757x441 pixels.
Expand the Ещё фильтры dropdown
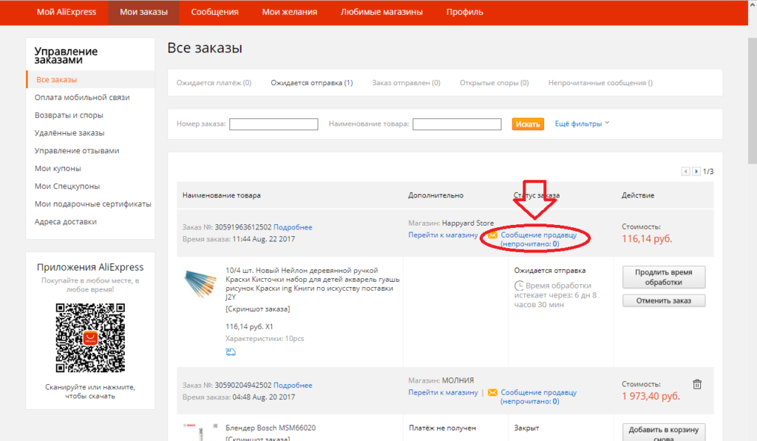582,124
